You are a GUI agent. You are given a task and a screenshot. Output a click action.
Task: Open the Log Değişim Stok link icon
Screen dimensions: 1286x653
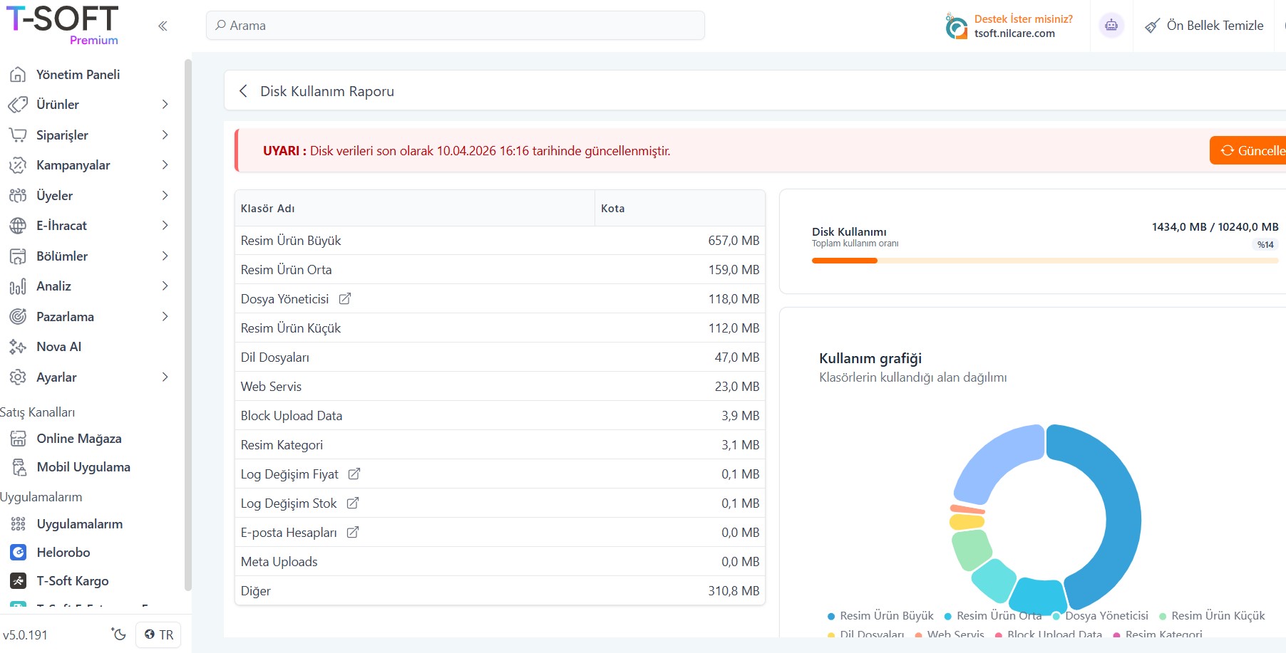click(352, 503)
